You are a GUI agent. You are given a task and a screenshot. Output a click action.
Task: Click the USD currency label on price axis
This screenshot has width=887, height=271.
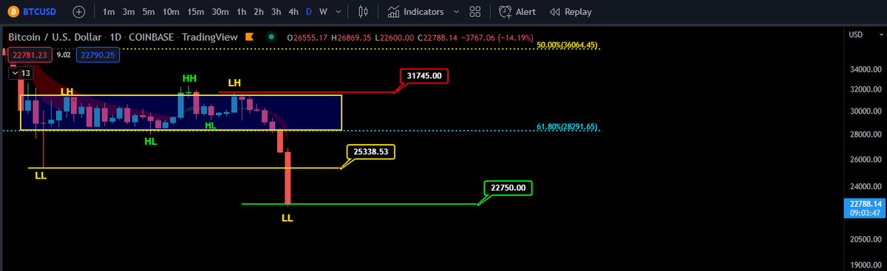tap(856, 35)
